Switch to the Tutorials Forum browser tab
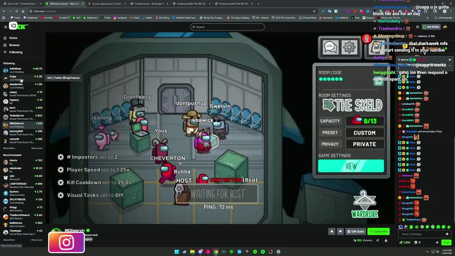Viewport: 455px width, 256px height. click(149, 4)
